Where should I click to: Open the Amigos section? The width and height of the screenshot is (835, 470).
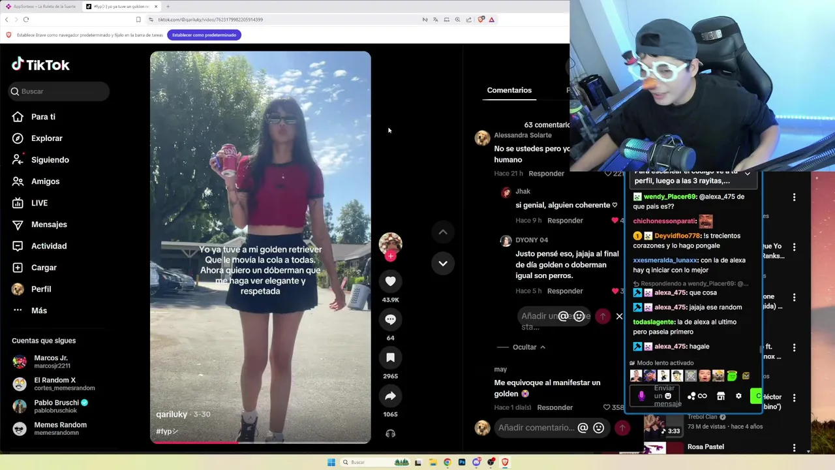36,181
